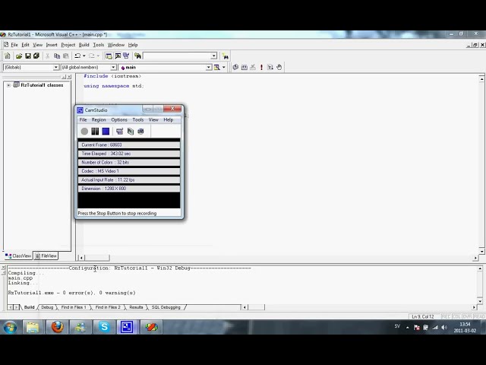Click the Search binoculars icon after the find box
486x365 pixels.
(226, 56)
